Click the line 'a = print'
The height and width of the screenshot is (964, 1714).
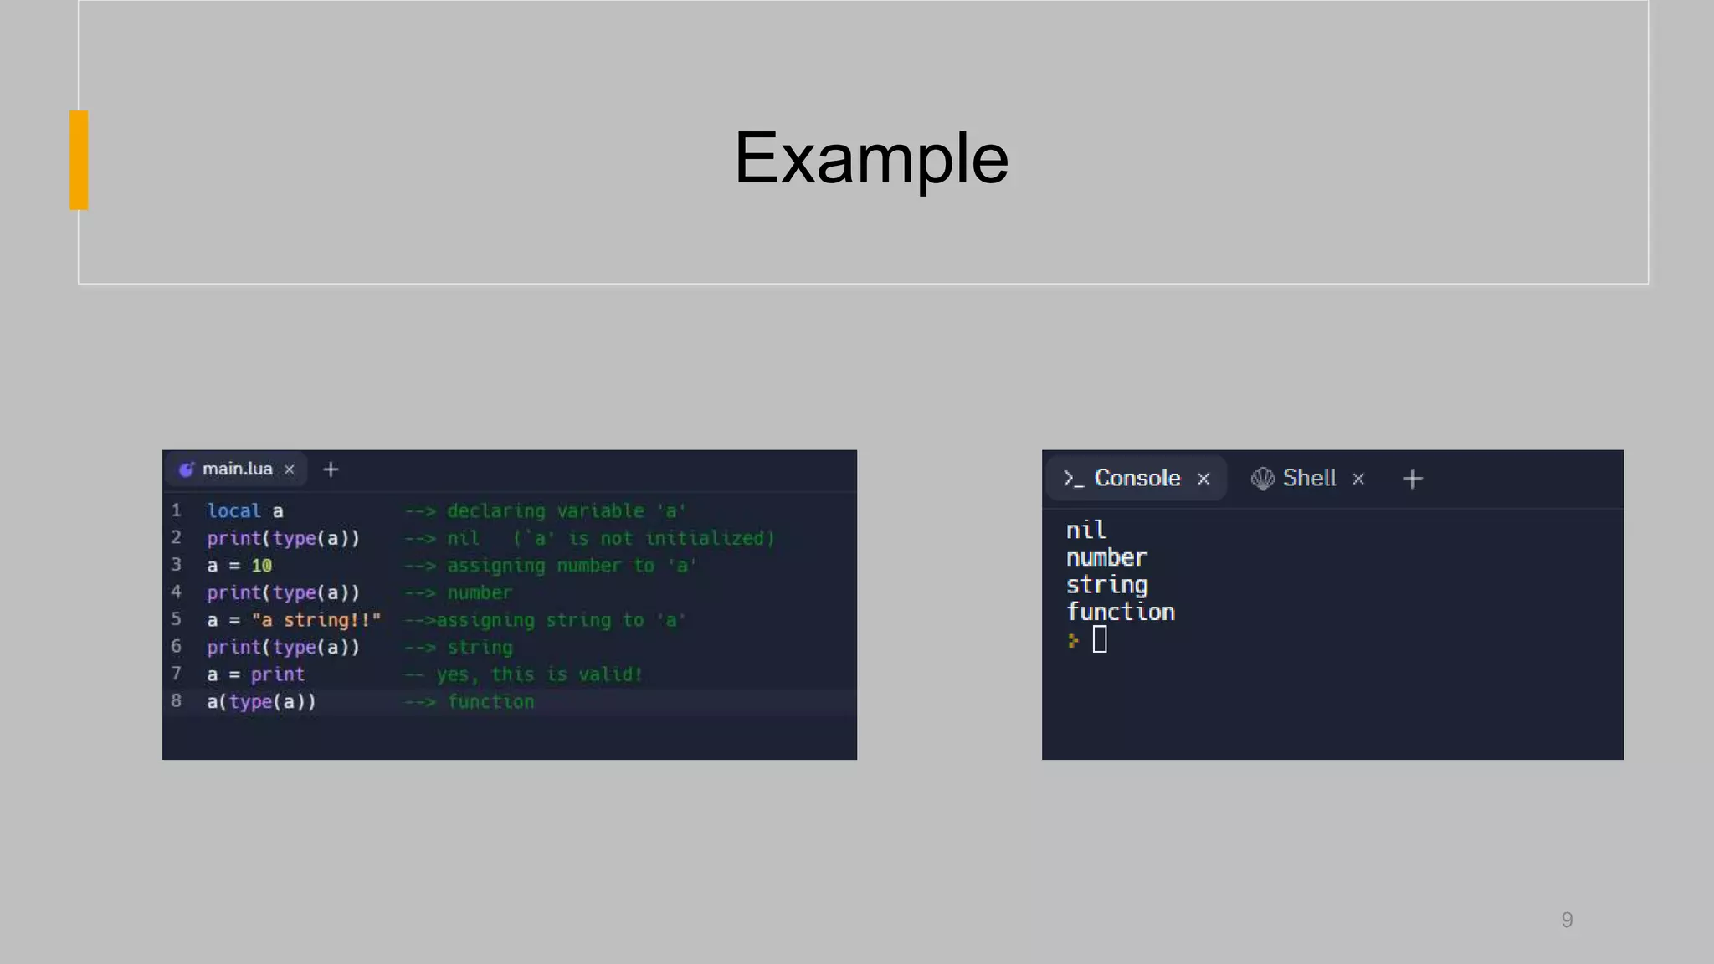click(255, 674)
